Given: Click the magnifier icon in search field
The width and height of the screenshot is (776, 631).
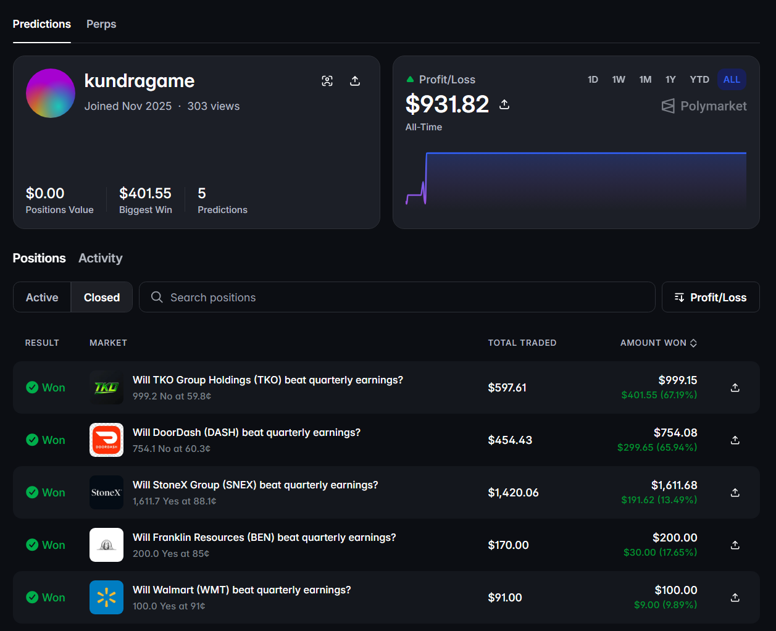Looking at the screenshot, I should point(157,297).
